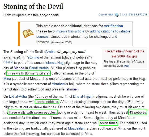The width and height of the screenshot is (149, 137).
Task: Click the 'Ishmael' link
Action: pyautogui.click(x=71, y=89)
